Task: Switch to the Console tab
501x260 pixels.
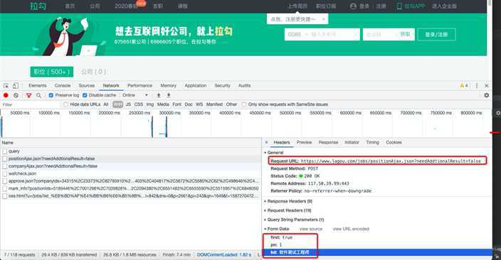Action: pyautogui.click(x=63, y=85)
